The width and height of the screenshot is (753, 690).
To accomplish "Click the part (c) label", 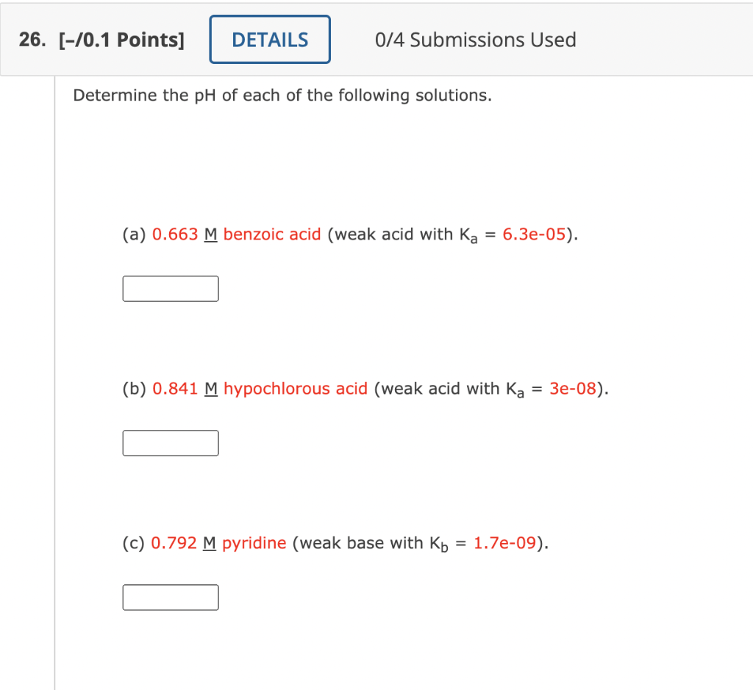I will 134,542.
